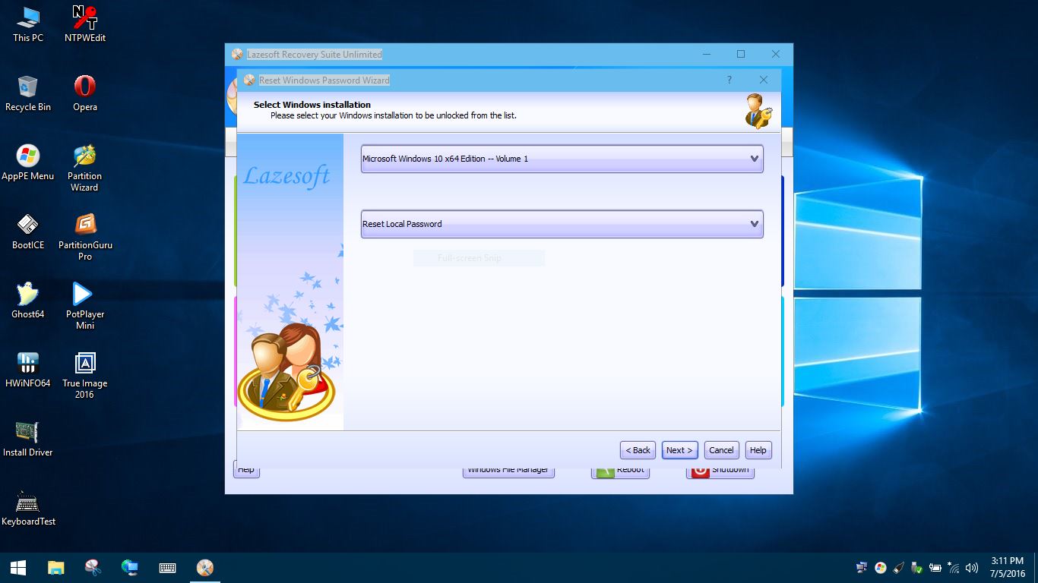
Task: Launch the Opera browser desktop icon
Action: point(85,93)
